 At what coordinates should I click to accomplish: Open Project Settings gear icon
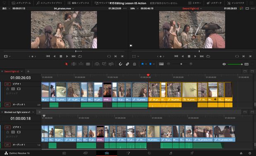250,153
